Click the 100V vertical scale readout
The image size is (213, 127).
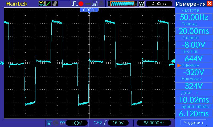tap(77, 123)
